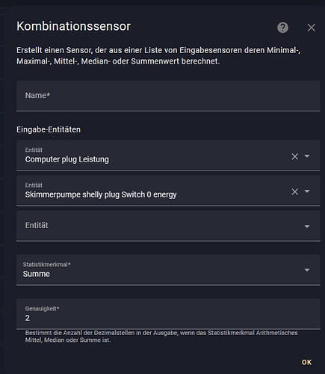Expand dropdown arrow for Skimmerpumpe entity

click(307, 191)
